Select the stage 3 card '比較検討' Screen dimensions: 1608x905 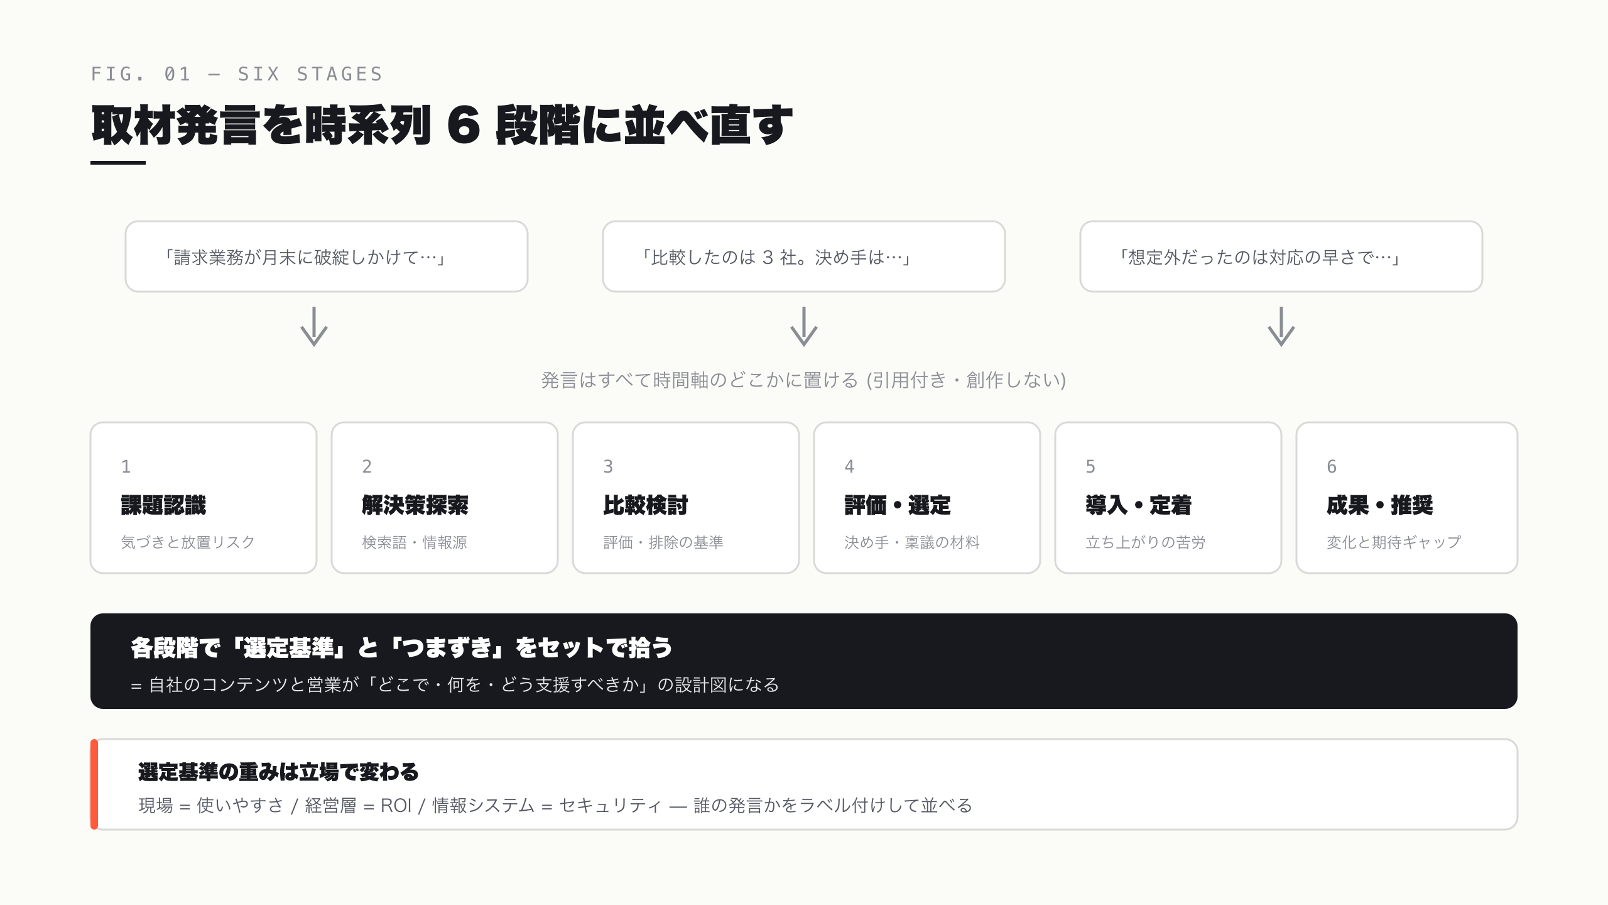(x=686, y=498)
